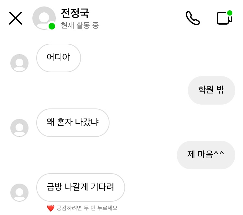
Task: Click the ^^ emoticon in the sent message
Action: (219, 154)
